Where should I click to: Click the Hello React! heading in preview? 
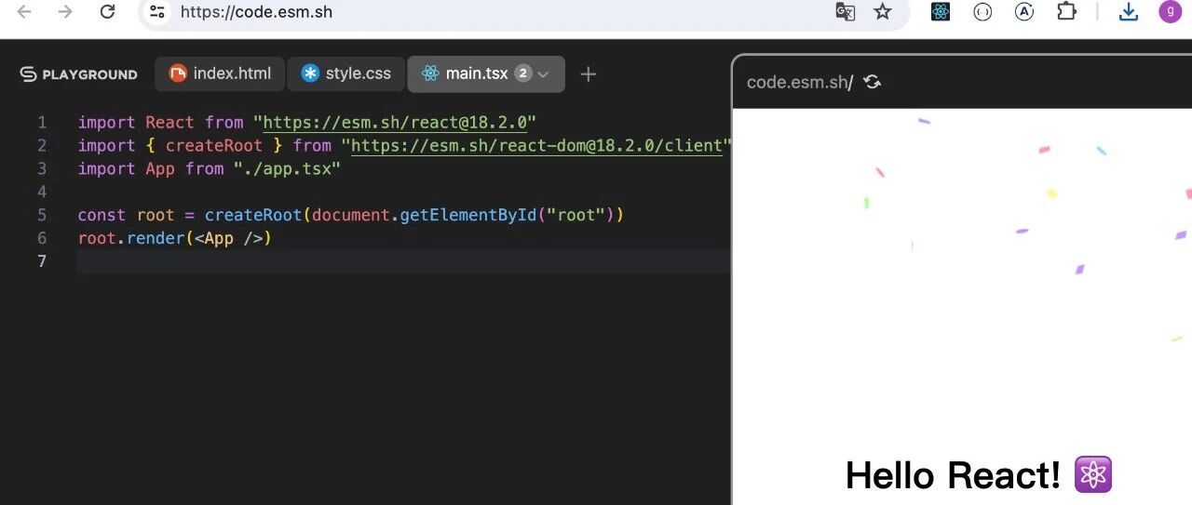[954, 475]
